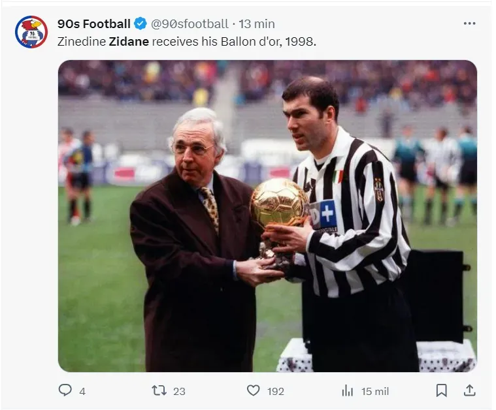Share the tweet via share icon
The width and height of the screenshot is (496, 410).
click(469, 390)
